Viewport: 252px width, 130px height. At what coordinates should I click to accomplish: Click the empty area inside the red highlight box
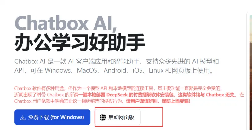pyautogui.click(x=152, y=117)
